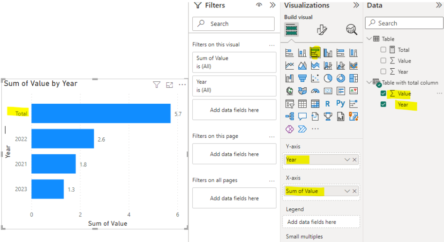Toggle Filters pane eye visibility icon
444x242 pixels.
click(x=259, y=5)
